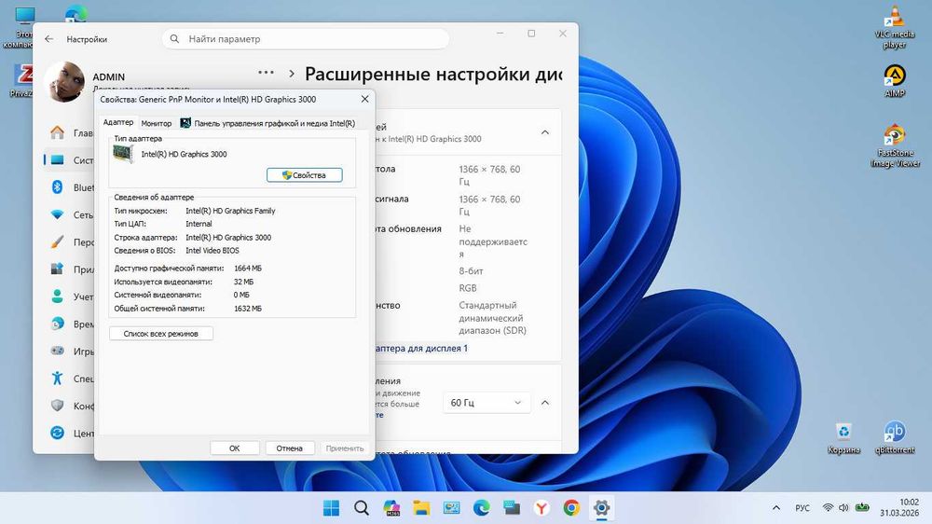Click the Settings gear in taskbar
The height and width of the screenshot is (524, 932).
601,508
